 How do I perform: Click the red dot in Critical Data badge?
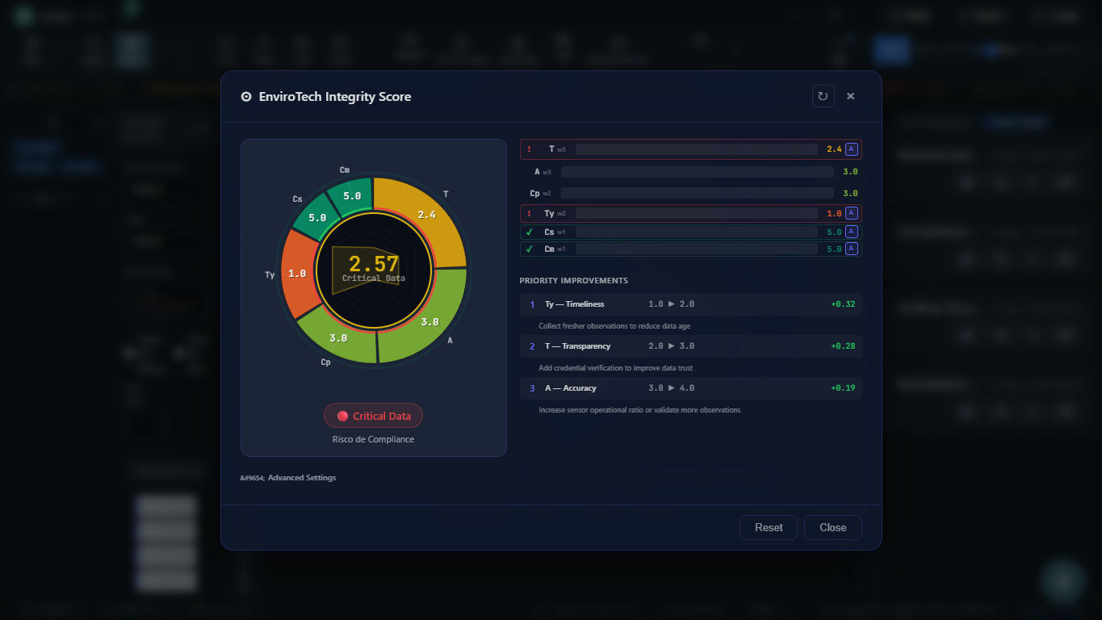pyautogui.click(x=342, y=416)
